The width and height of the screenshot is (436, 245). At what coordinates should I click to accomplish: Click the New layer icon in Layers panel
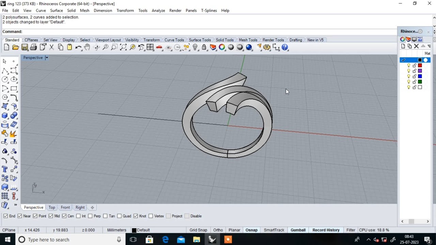403,46
